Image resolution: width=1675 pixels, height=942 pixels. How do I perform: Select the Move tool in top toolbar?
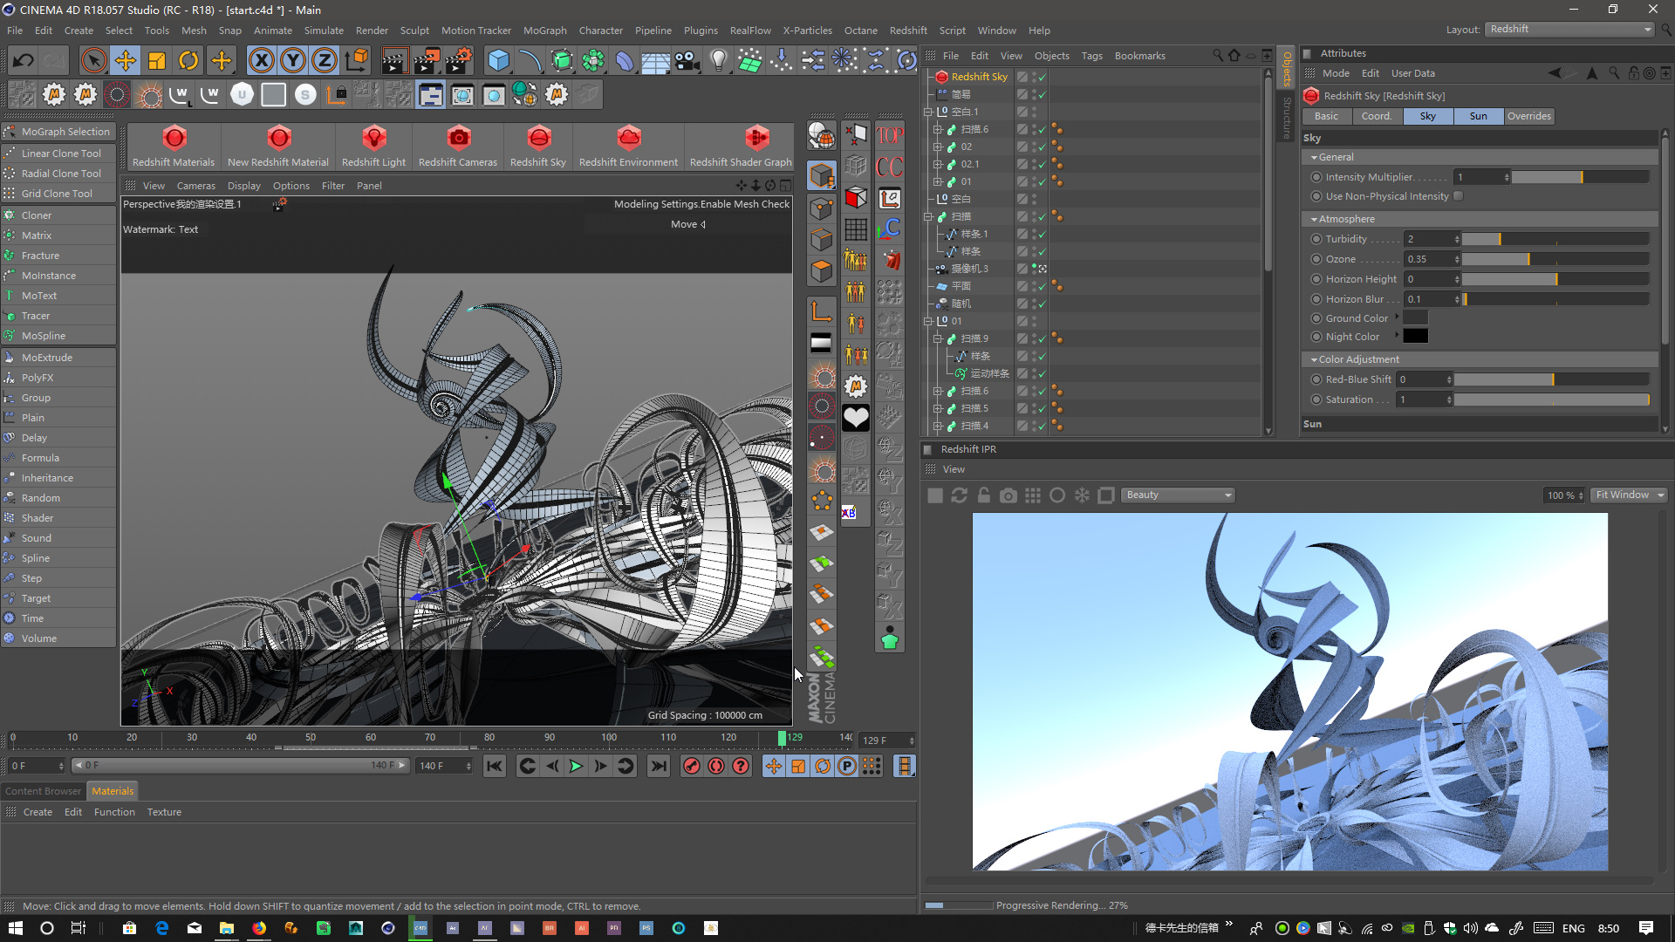pyautogui.click(x=125, y=60)
